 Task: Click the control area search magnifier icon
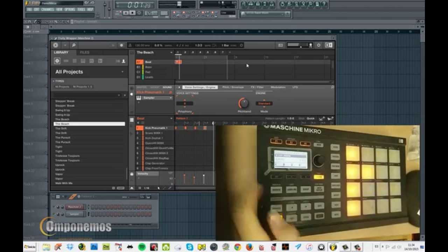(x=332, y=87)
